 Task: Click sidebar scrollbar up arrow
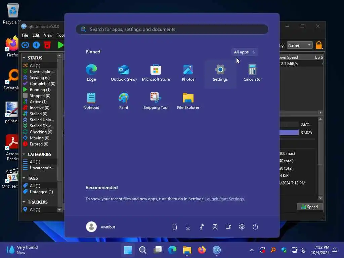[x=59, y=56]
